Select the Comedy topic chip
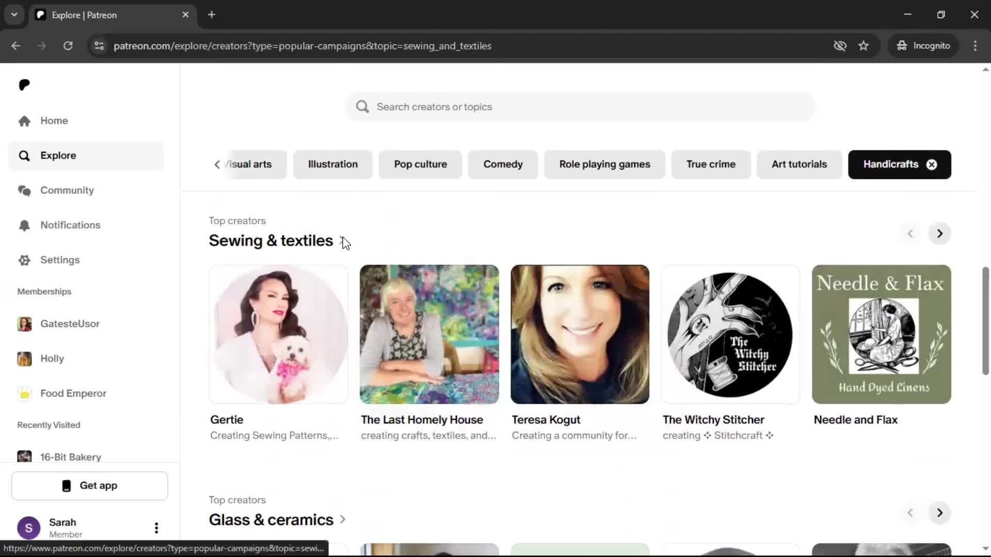Image resolution: width=991 pixels, height=557 pixels. (x=503, y=165)
